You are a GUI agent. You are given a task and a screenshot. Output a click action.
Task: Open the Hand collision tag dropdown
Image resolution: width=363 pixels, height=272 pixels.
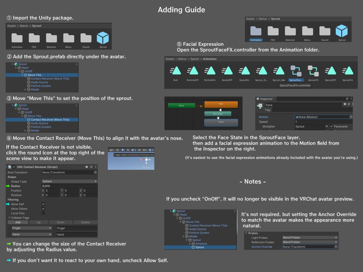[x=32, y=234]
